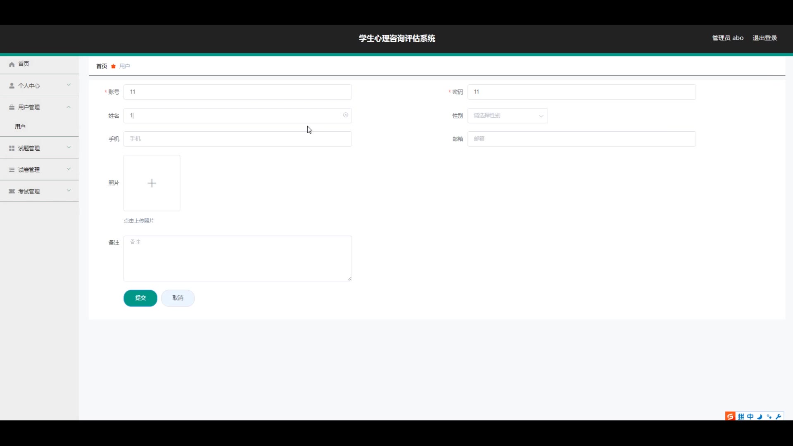Expand the 试题管理 sidebar menu
The width and height of the screenshot is (793, 446).
(39, 148)
